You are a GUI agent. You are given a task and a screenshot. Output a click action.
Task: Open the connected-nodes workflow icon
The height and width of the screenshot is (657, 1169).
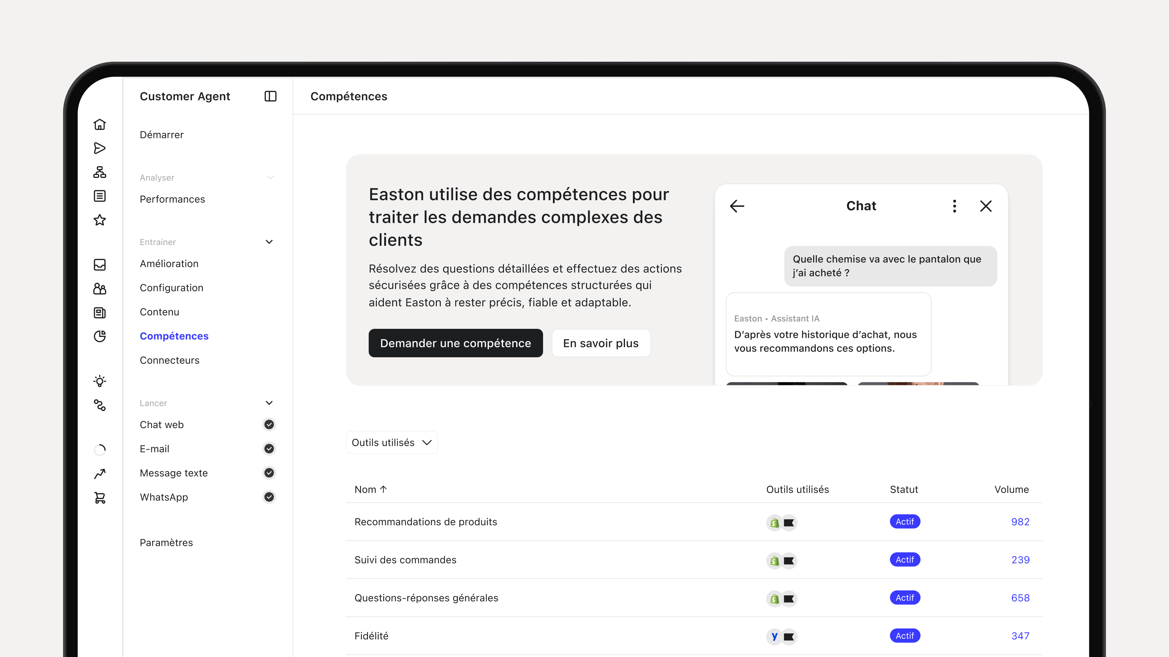click(99, 405)
